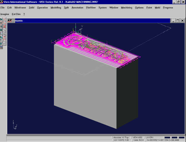
Task: Open the Window menu
Action: [x=114, y=8]
